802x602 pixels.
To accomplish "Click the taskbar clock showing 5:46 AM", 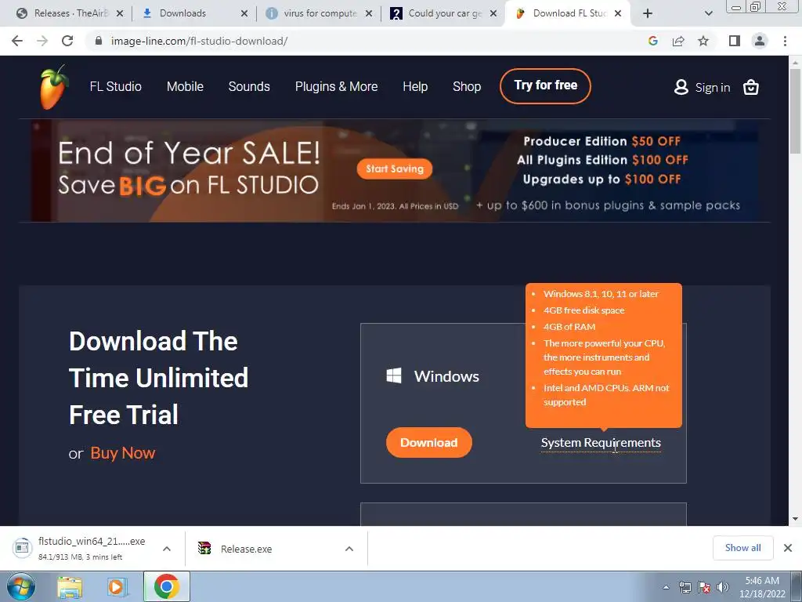I will 762,587.
